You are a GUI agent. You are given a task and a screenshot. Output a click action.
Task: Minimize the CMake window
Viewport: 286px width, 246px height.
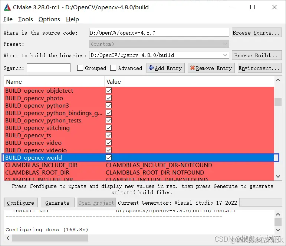coord(231,7)
